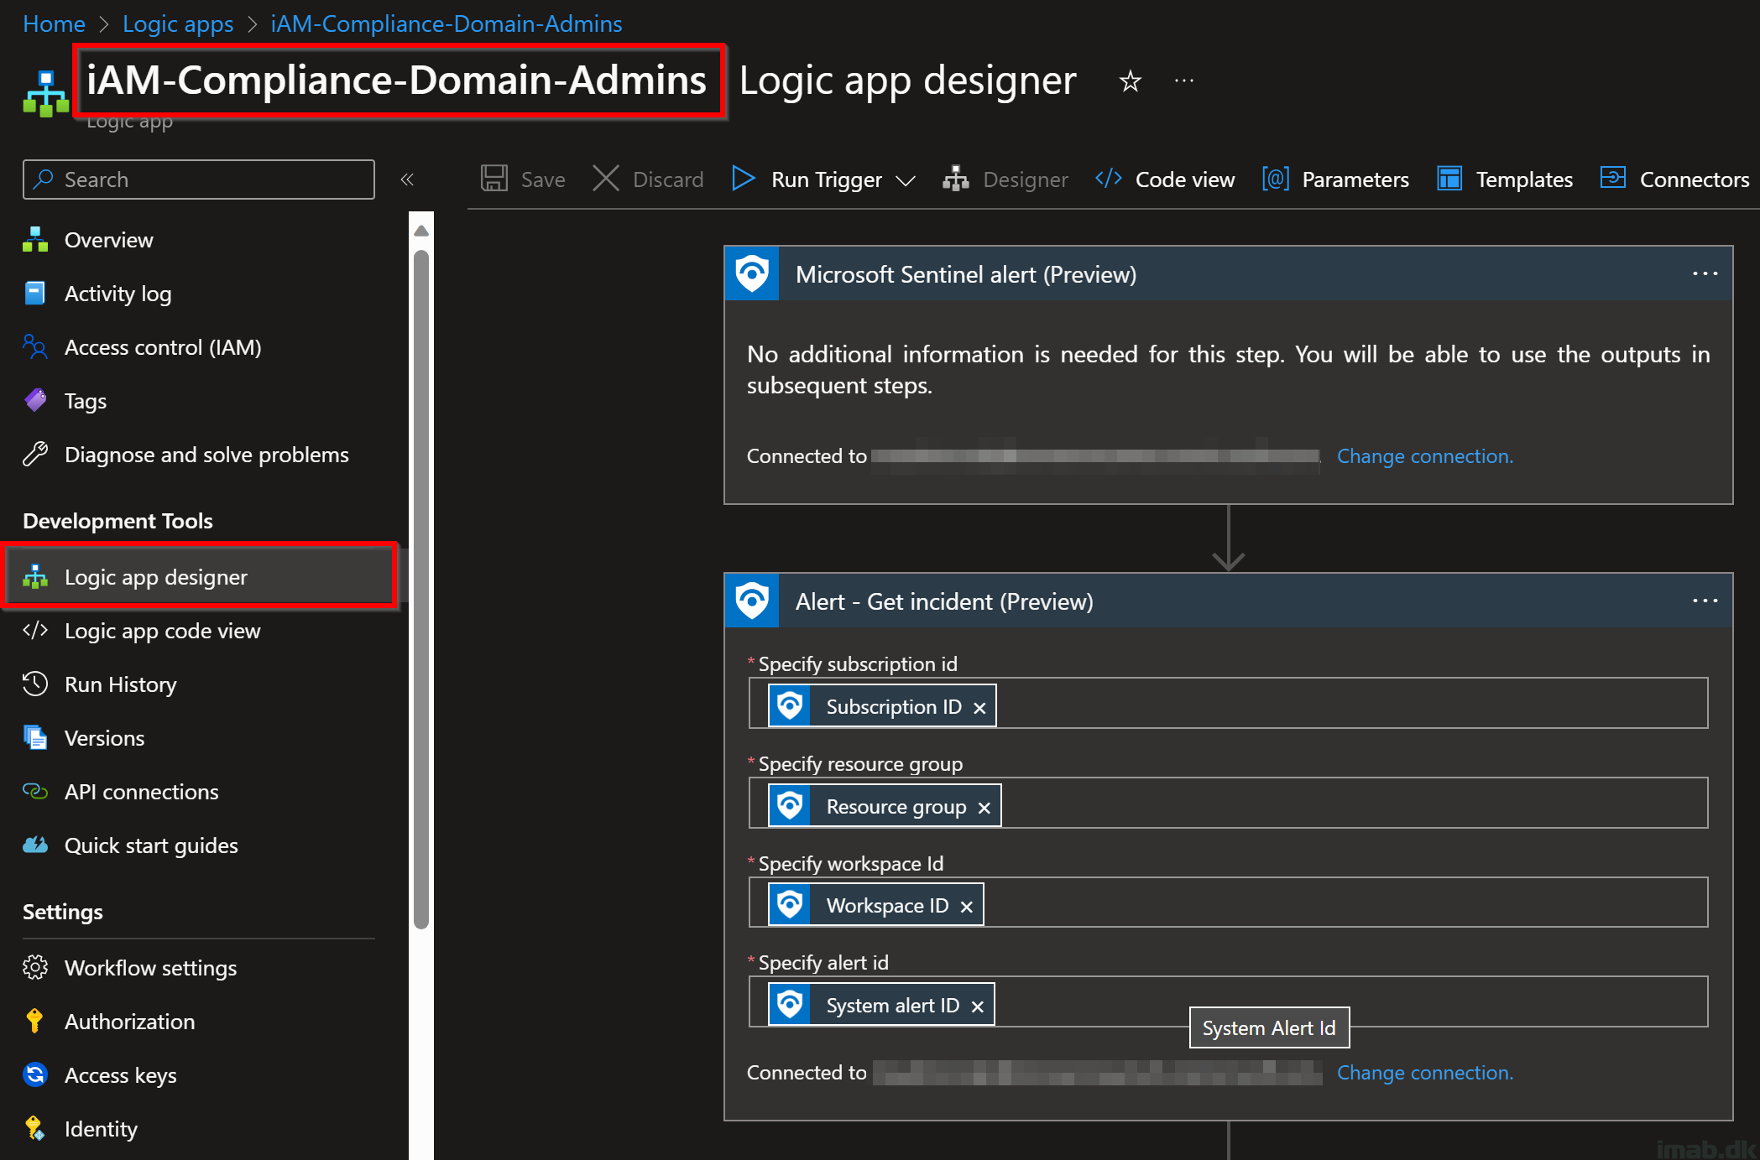Click inside Specify resource group field
The height and width of the screenshot is (1160, 1760).
(x=1229, y=803)
